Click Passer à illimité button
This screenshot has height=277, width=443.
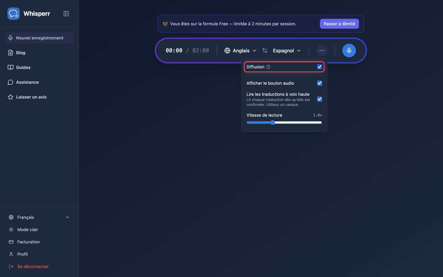(x=339, y=24)
